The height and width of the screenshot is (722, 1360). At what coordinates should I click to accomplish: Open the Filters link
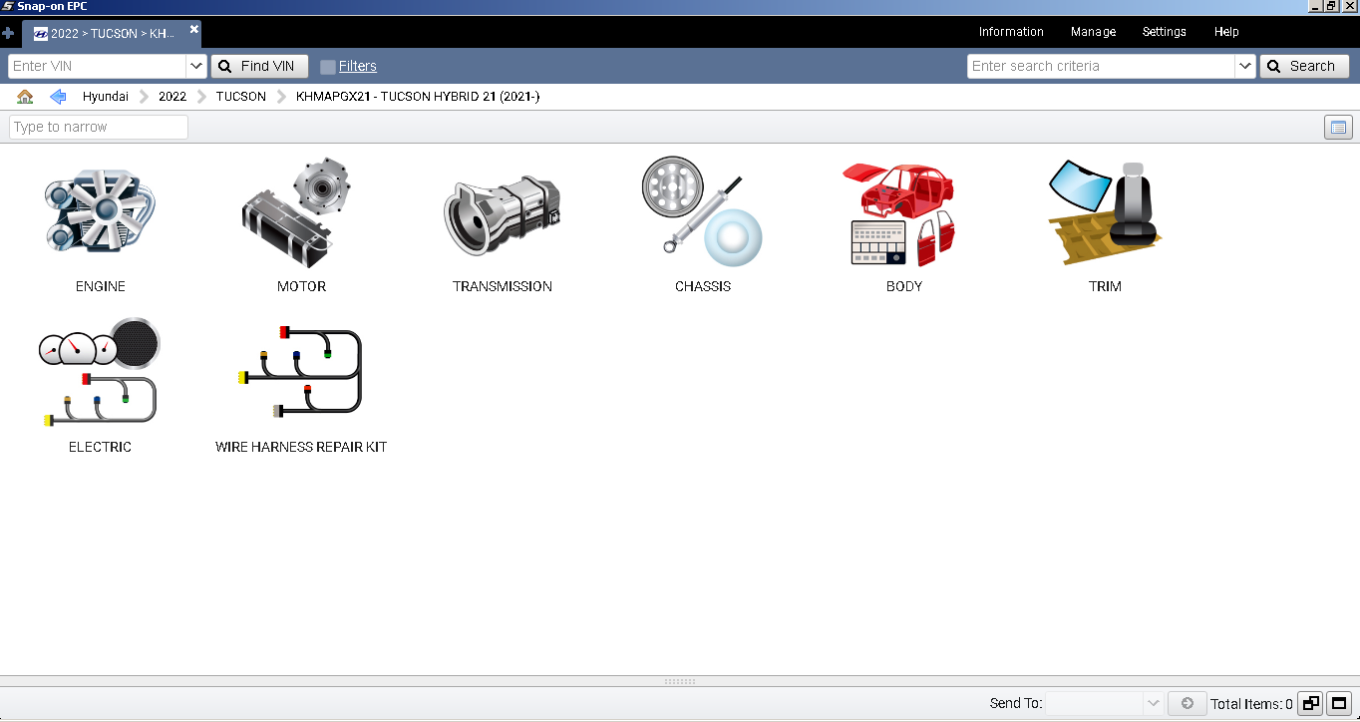click(x=358, y=66)
